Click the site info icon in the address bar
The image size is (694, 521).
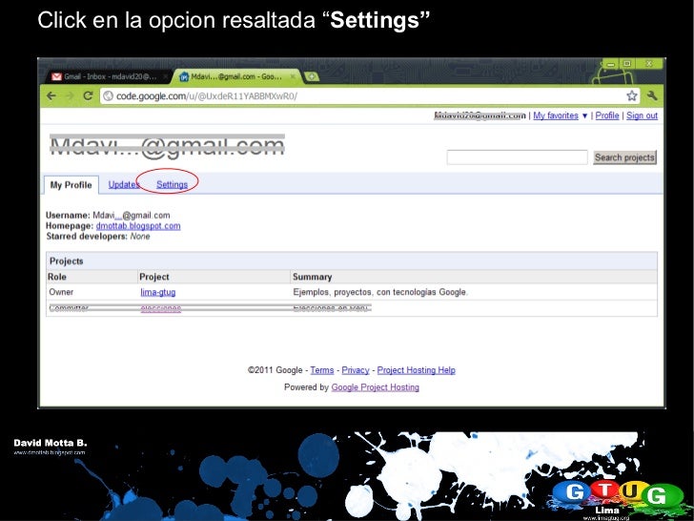(x=109, y=95)
